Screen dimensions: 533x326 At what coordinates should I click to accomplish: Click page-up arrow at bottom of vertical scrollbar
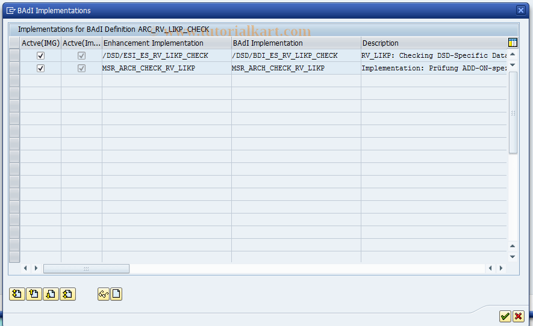click(513, 246)
